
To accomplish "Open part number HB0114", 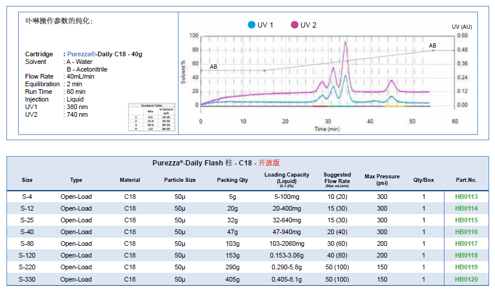I will click(466, 208).
